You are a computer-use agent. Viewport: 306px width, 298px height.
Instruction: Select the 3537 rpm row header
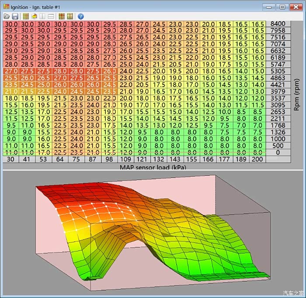tap(278, 98)
